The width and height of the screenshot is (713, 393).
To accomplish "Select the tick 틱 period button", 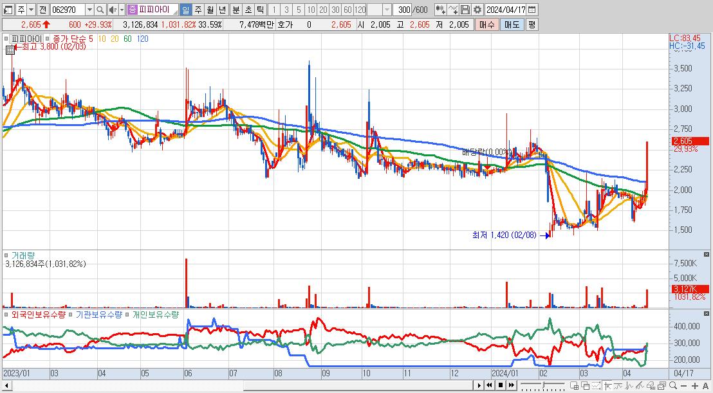I will coord(259,10).
